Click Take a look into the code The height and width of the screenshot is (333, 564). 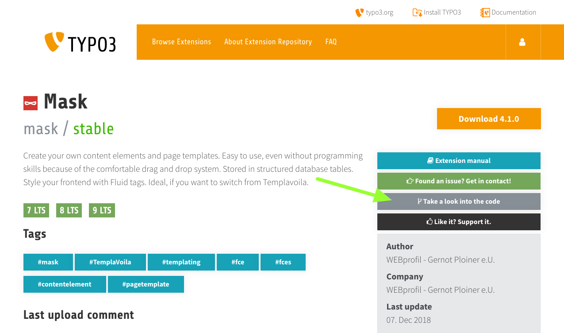coord(459,201)
